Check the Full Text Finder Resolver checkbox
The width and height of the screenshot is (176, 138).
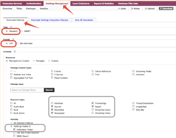click(14, 133)
